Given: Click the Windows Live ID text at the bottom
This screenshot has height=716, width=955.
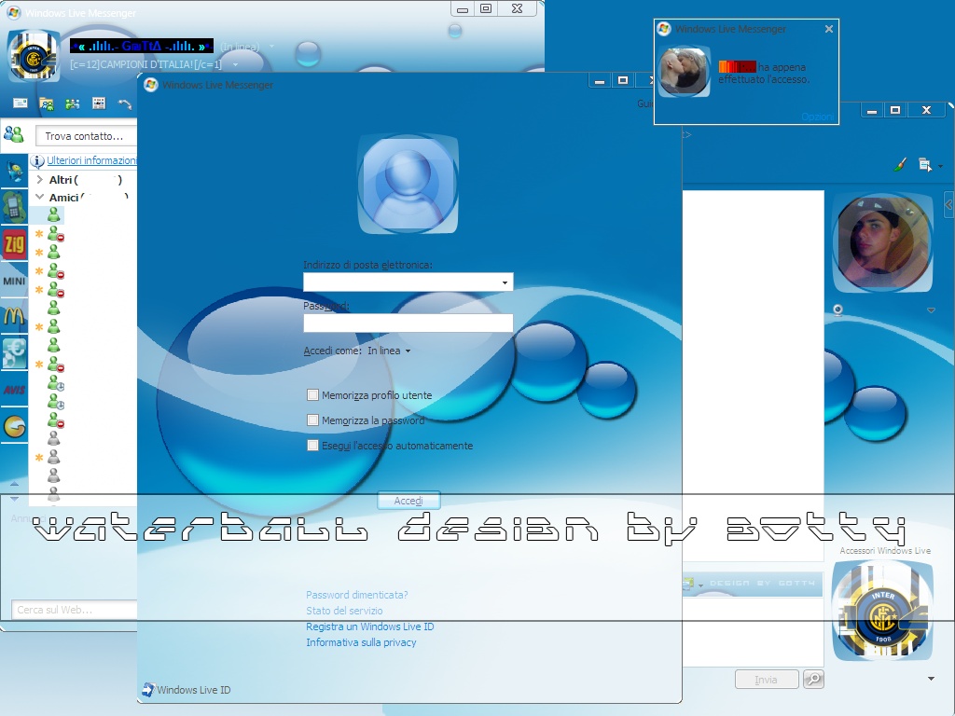Looking at the screenshot, I should pos(194,690).
